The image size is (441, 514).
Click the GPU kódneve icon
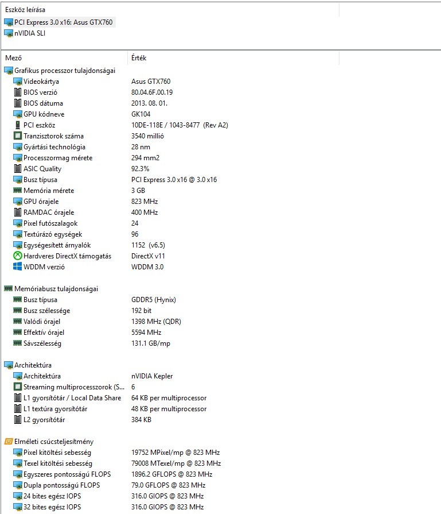click(x=18, y=114)
